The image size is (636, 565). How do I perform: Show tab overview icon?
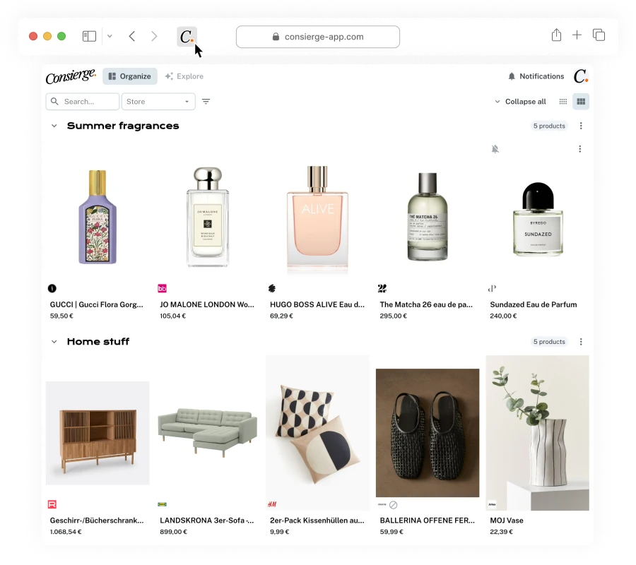pos(599,35)
